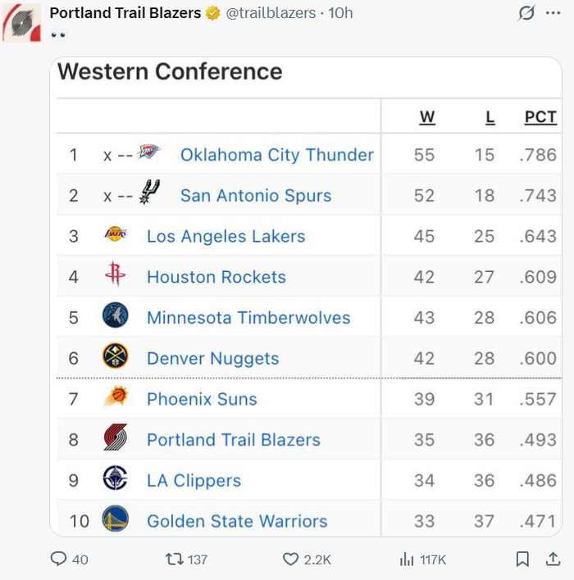Sort by the PCT column header
The image size is (574, 580).
point(540,117)
